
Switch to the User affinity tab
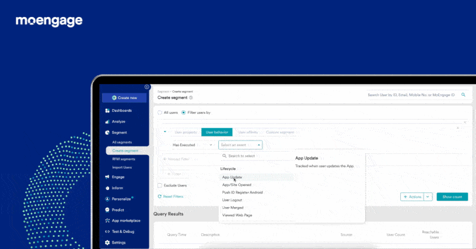[248, 132]
